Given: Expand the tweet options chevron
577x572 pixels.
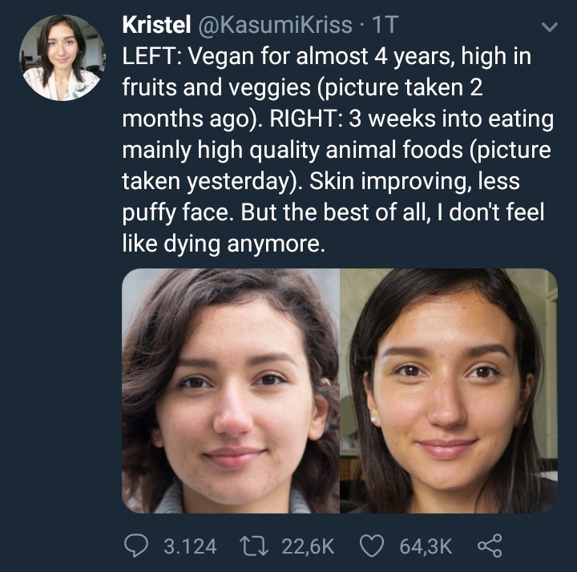Looking at the screenshot, I should pos(549,27).
